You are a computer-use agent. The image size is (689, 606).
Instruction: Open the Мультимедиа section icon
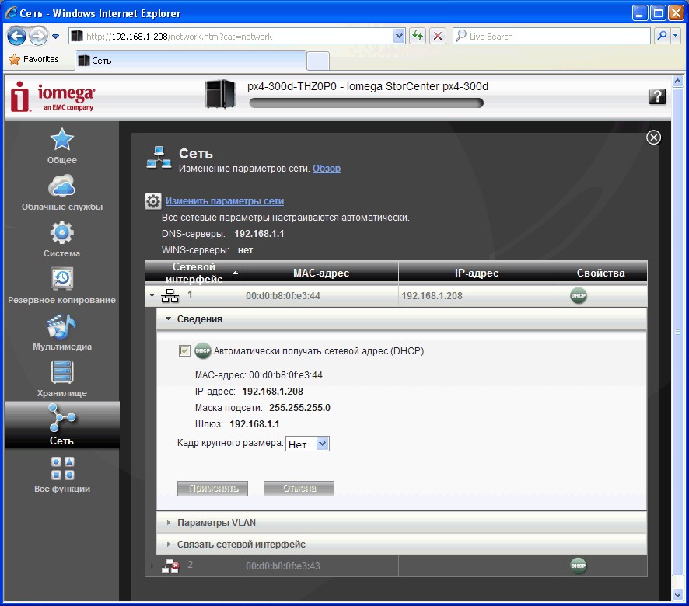pos(61,326)
